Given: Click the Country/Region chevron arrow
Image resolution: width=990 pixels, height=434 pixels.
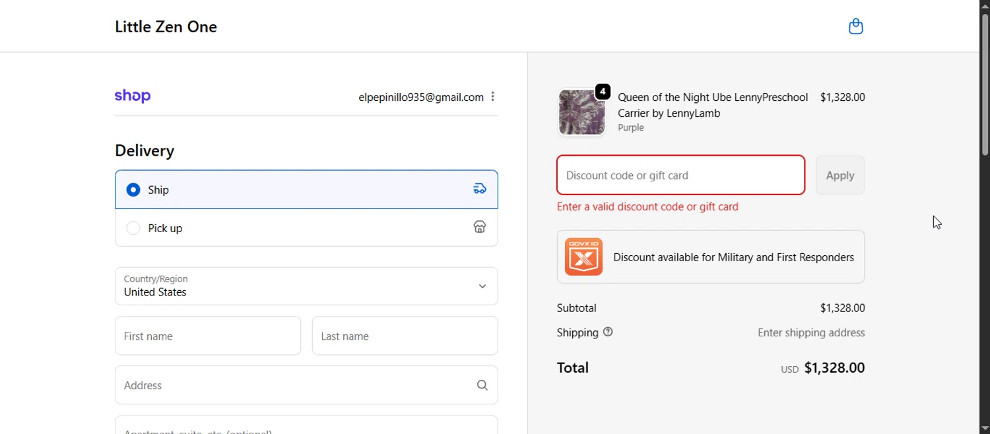Looking at the screenshot, I should coord(482,286).
